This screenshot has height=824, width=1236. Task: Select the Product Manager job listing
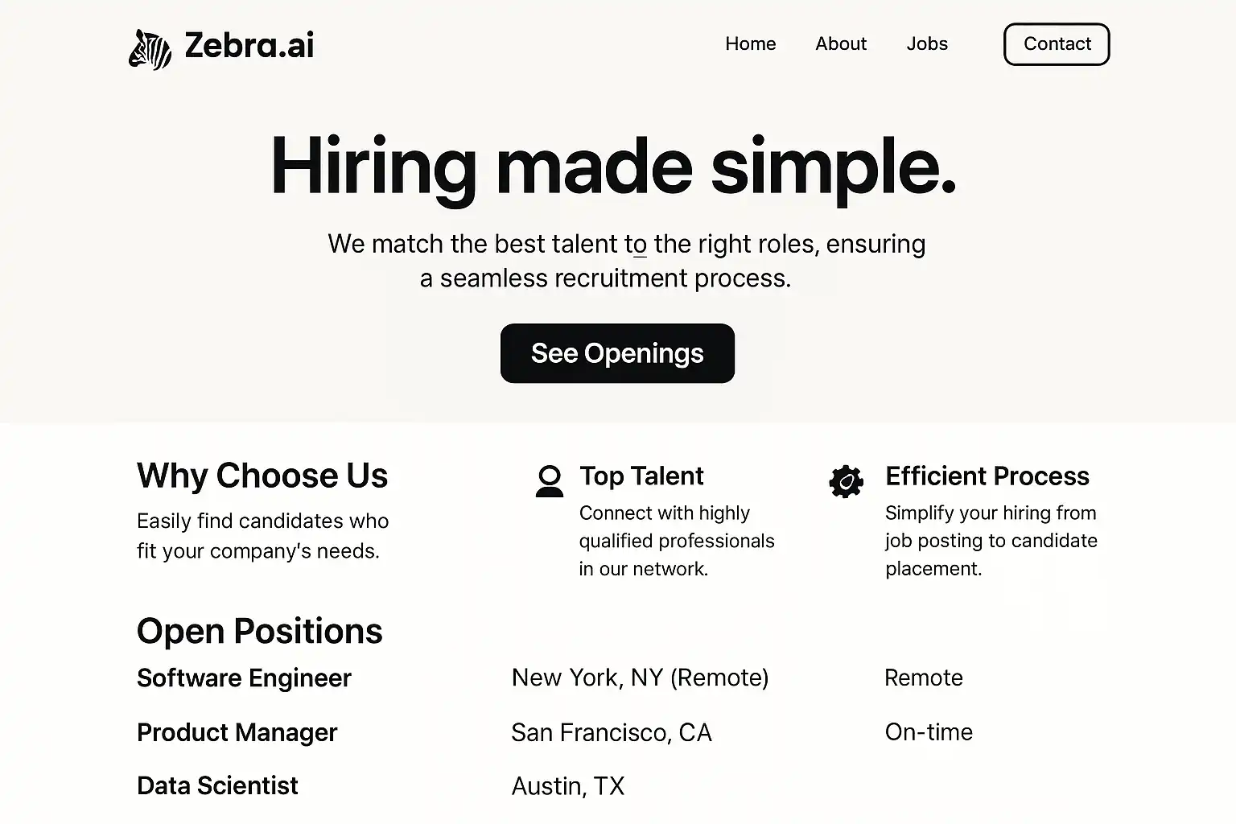point(237,732)
